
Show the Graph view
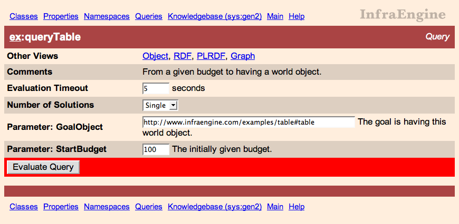243,56
